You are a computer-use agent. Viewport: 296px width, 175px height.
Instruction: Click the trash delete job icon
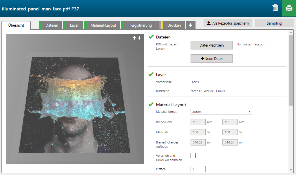pos(275,8)
